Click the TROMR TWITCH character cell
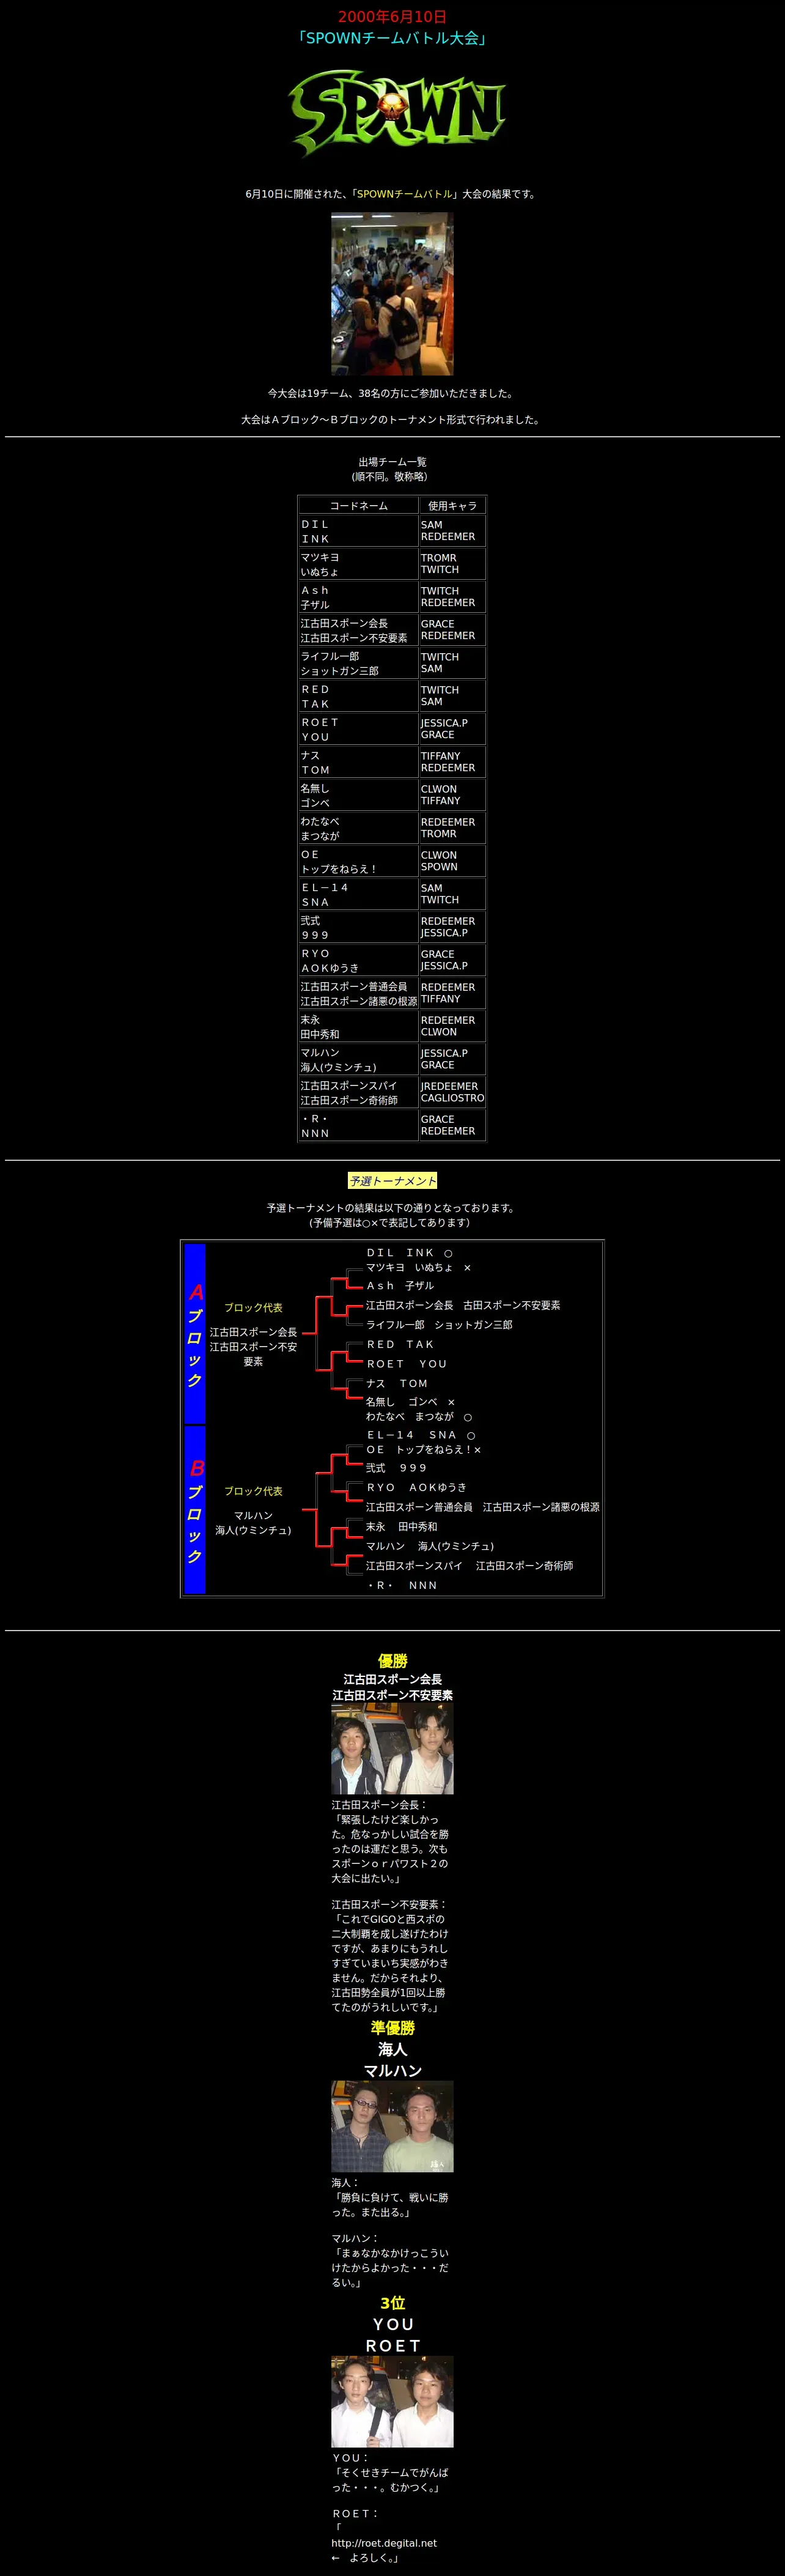The image size is (785, 2576). tap(452, 564)
